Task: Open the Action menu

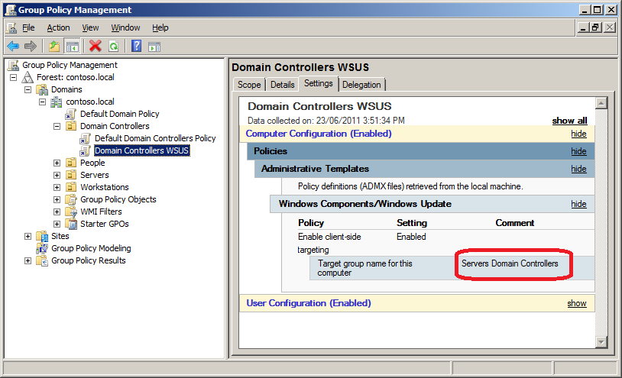Action: (58, 27)
